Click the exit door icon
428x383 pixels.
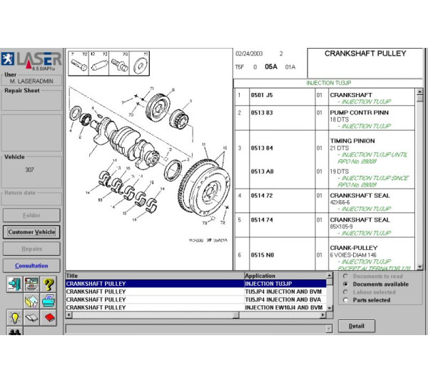pyautogui.click(x=14, y=284)
